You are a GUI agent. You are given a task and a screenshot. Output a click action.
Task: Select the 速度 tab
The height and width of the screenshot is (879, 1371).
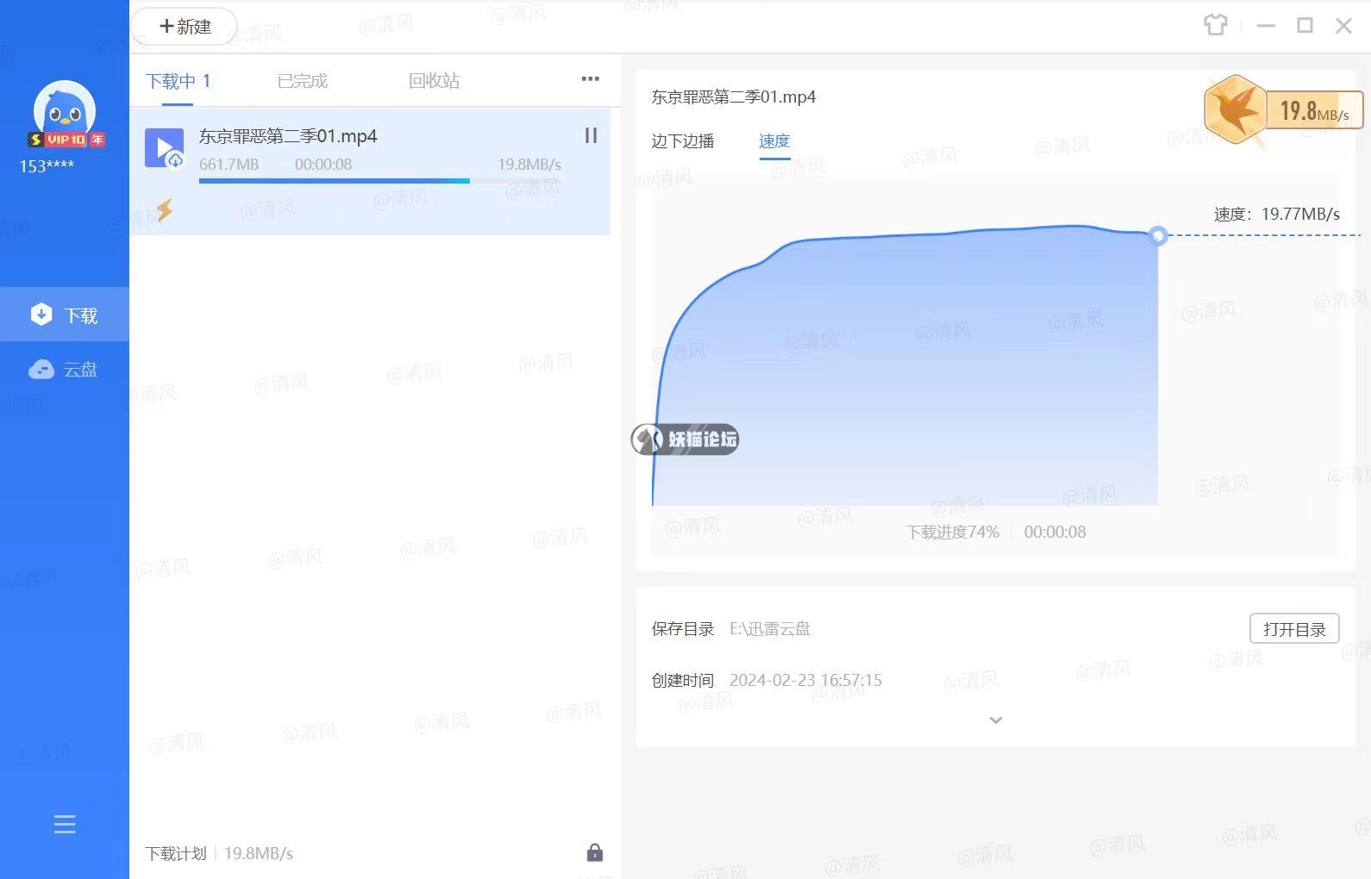pyautogui.click(x=774, y=140)
